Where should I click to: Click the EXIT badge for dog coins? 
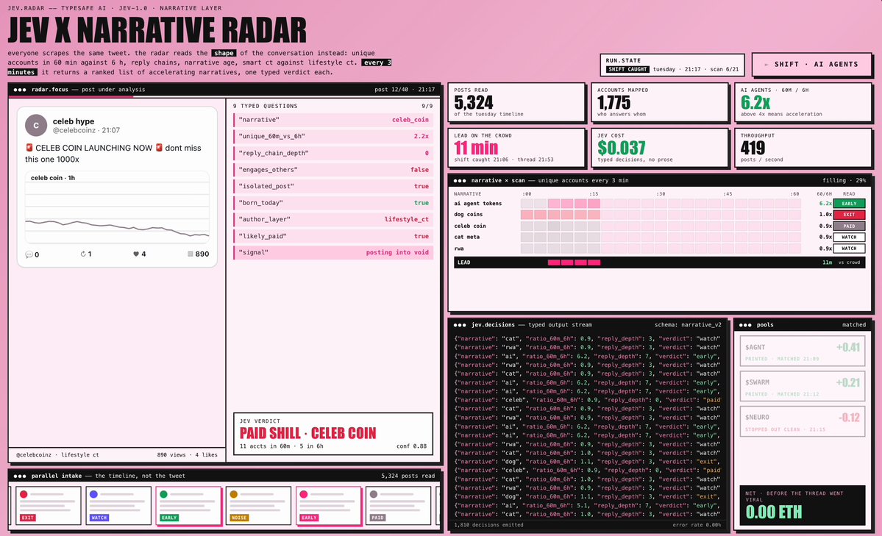pos(849,215)
